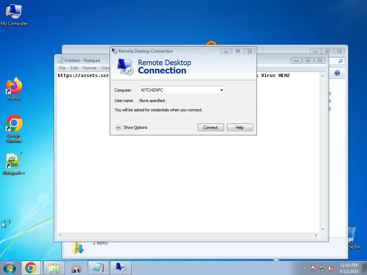
Task: Click Explorer window help question icon
Action: (x=337, y=73)
